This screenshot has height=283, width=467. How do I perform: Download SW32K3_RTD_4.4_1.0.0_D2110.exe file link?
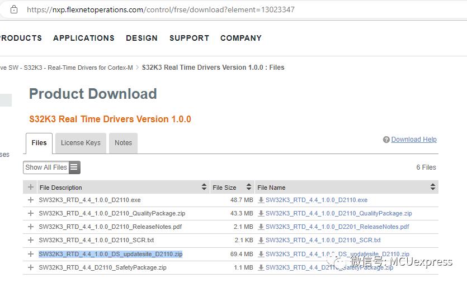tap(317, 200)
